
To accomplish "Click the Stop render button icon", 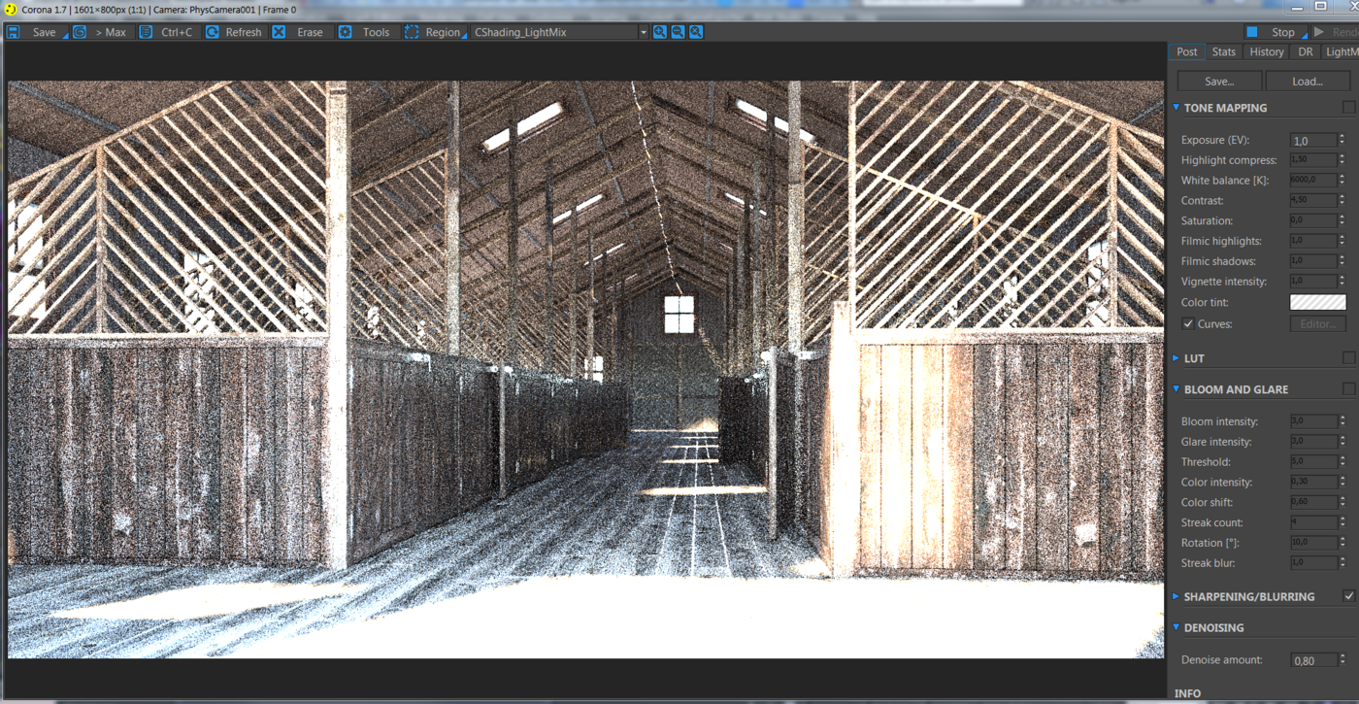I will point(1252,32).
